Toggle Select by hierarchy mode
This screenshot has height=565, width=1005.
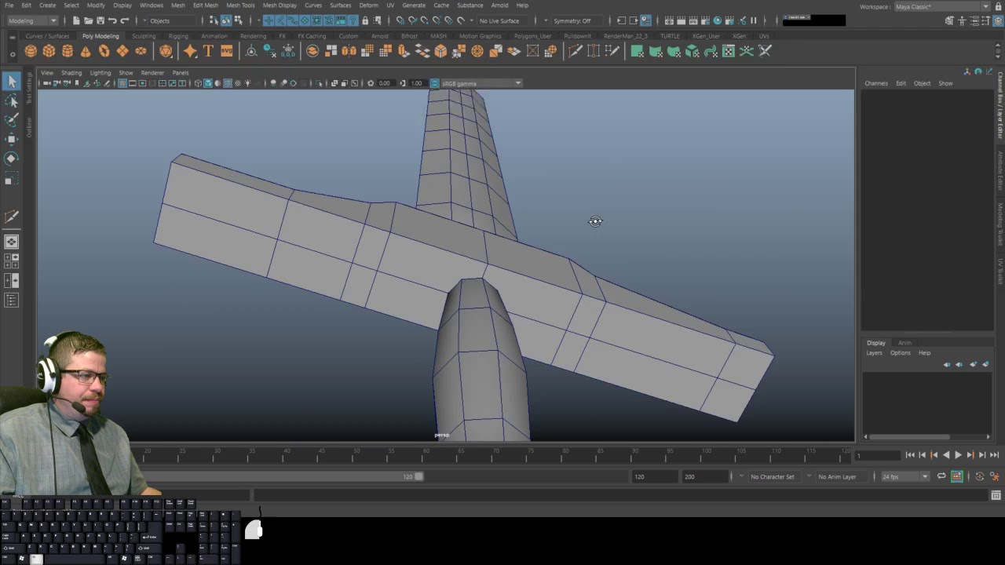[x=214, y=20]
